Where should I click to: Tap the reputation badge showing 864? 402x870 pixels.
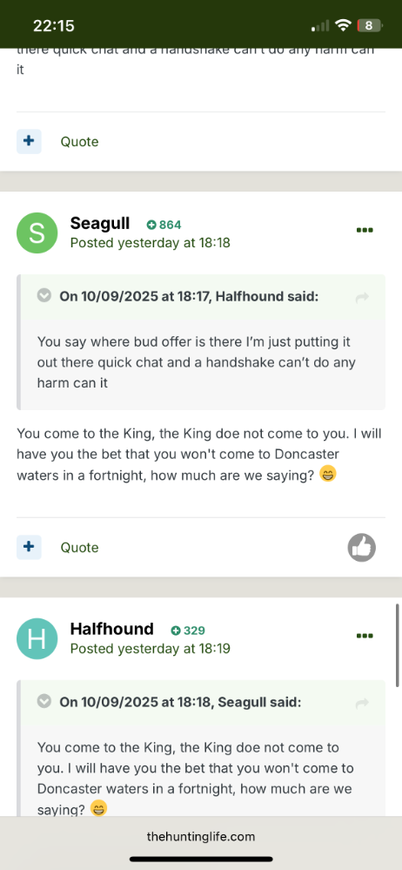(x=164, y=225)
